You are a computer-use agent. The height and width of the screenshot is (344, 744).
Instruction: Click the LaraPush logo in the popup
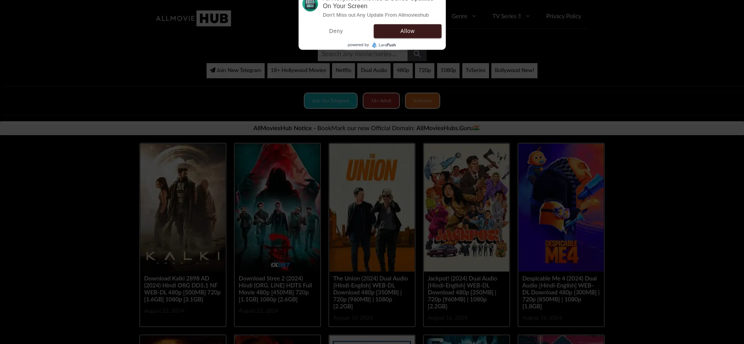[384, 45]
